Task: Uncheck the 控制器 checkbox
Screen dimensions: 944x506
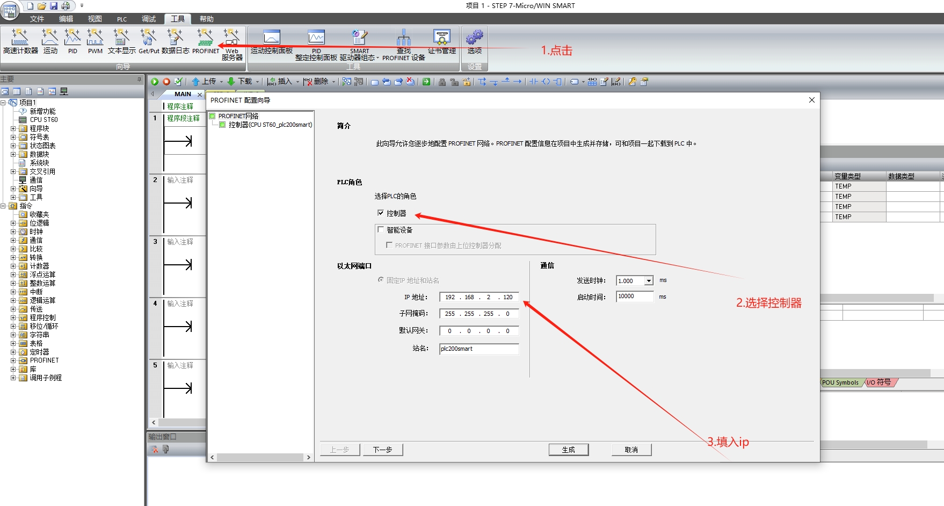Action: [381, 213]
